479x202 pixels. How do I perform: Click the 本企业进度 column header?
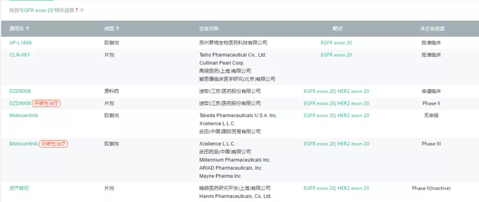pos(432,29)
